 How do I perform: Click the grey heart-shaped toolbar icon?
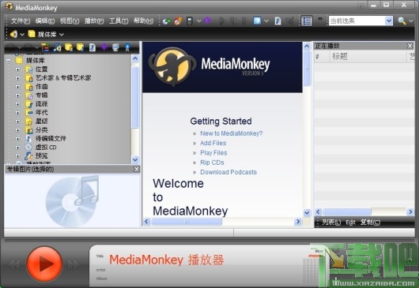coord(289,21)
